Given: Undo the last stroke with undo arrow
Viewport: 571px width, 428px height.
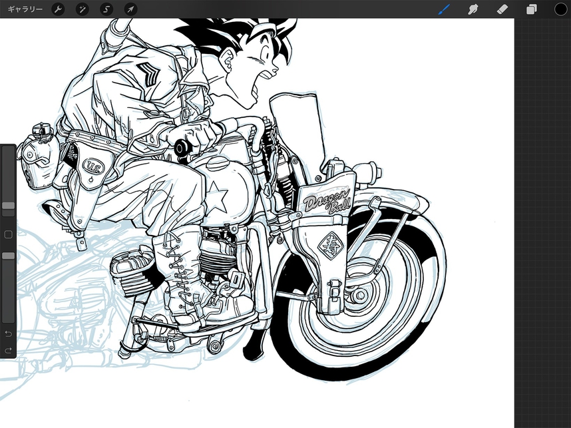Looking at the screenshot, I should (8, 333).
